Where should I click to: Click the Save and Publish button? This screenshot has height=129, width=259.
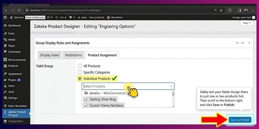click(240, 120)
